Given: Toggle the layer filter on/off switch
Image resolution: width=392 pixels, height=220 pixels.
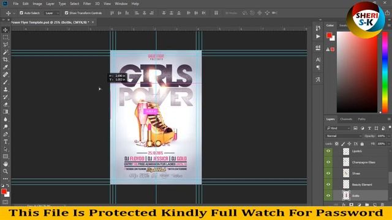Looking at the screenshot, I should point(390,128).
